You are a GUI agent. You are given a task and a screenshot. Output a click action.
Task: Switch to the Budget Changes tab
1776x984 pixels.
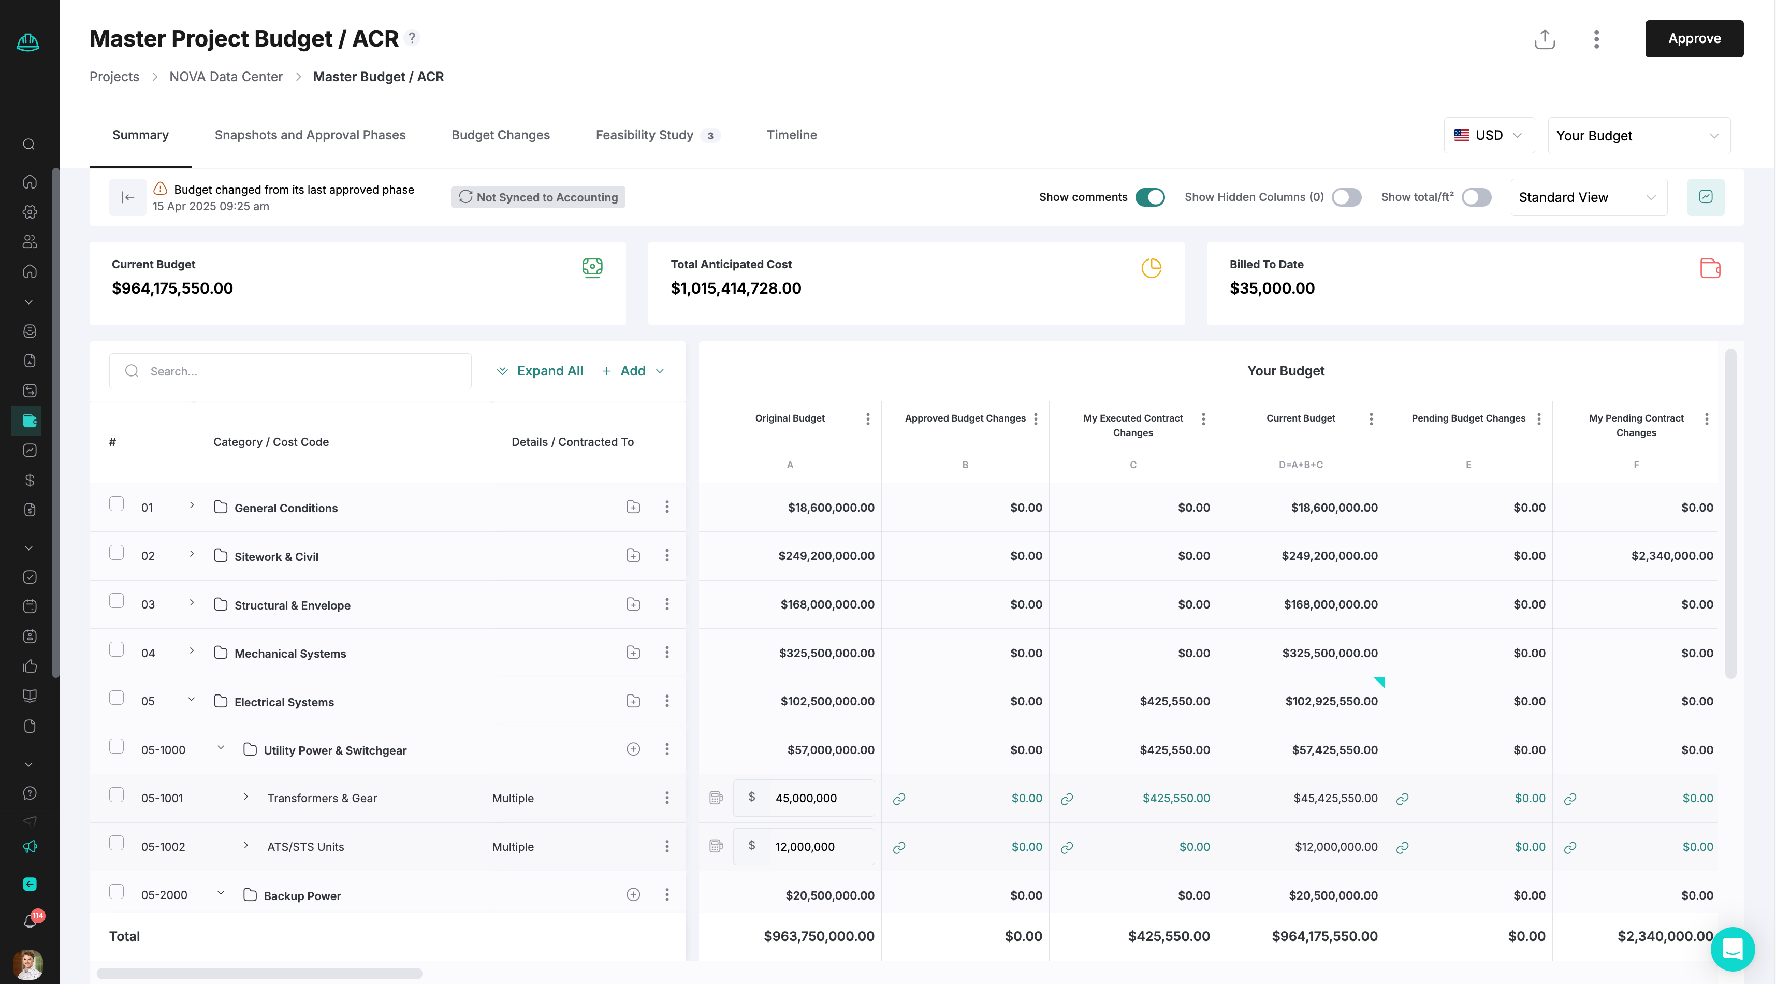[500, 135]
